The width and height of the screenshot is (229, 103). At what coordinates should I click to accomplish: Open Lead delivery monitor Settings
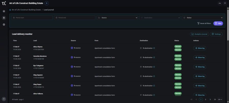click(216, 34)
